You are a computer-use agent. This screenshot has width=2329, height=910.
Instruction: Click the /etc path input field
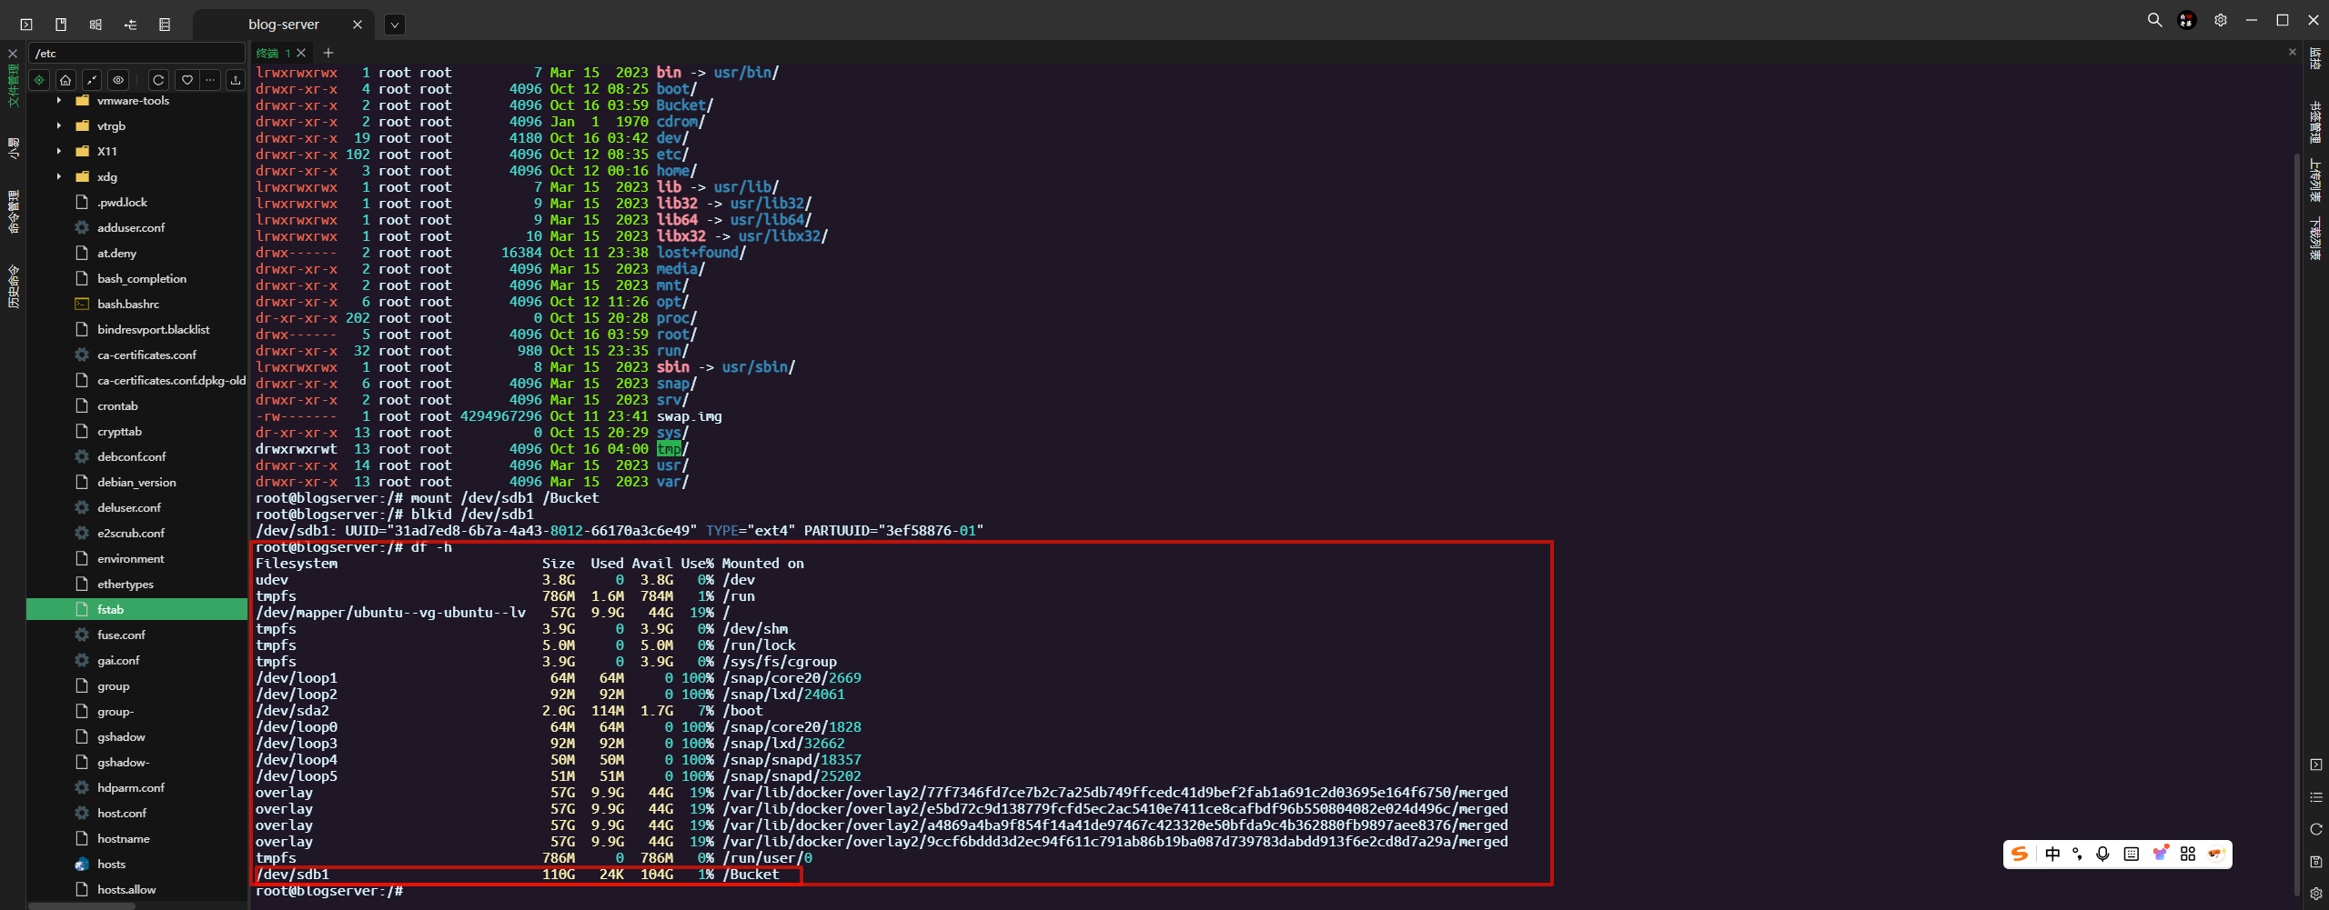click(136, 54)
